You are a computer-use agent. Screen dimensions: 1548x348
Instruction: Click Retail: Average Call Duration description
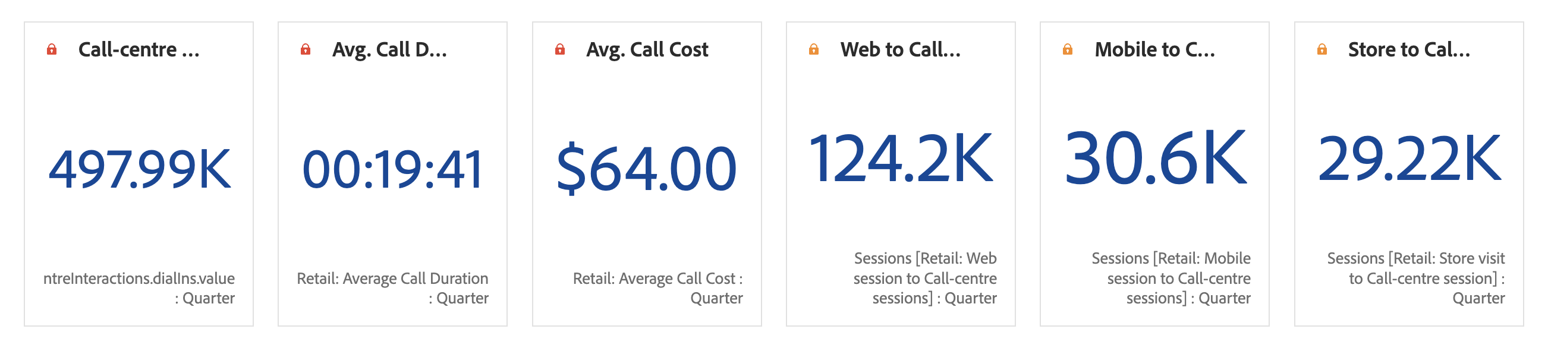[x=392, y=288]
